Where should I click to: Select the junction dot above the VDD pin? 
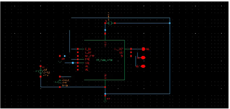pyautogui.click(x=105, y=30)
